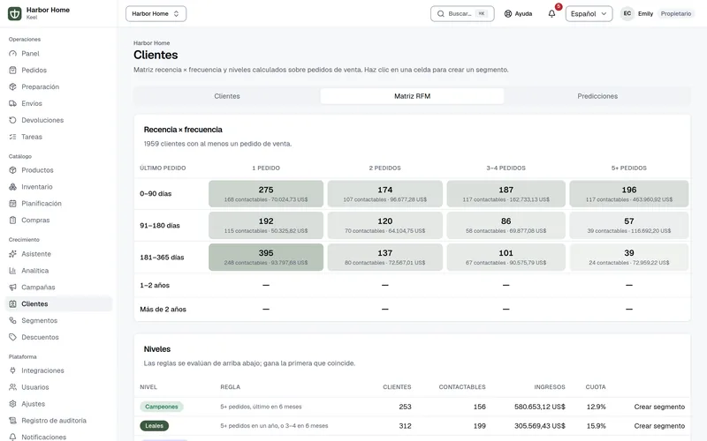The height and width of the screenshot is (441, 707).
Task: Open the Español language dropdown
Action: point(589,13)
